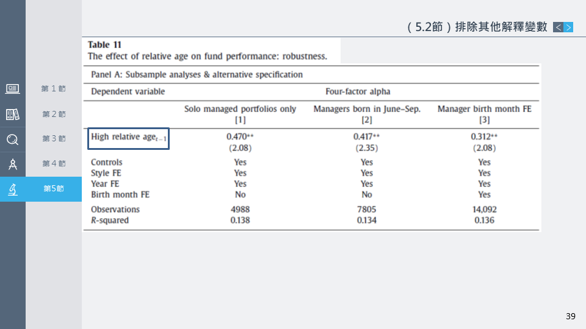Switch to the 第 3 節 section
The width and height of the screenshot is (586, 329).
point(54,139)
